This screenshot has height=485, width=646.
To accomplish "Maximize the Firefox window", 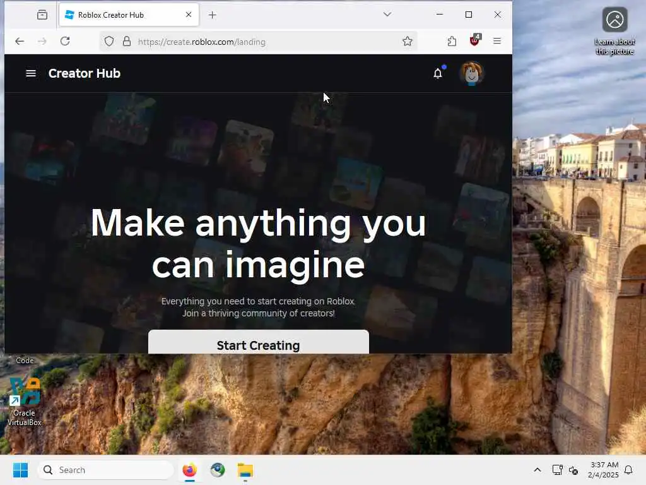I will tap(469, 15).
